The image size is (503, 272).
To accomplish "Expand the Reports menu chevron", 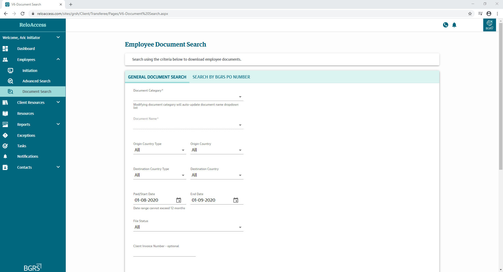I will click(x=58, y=124).
